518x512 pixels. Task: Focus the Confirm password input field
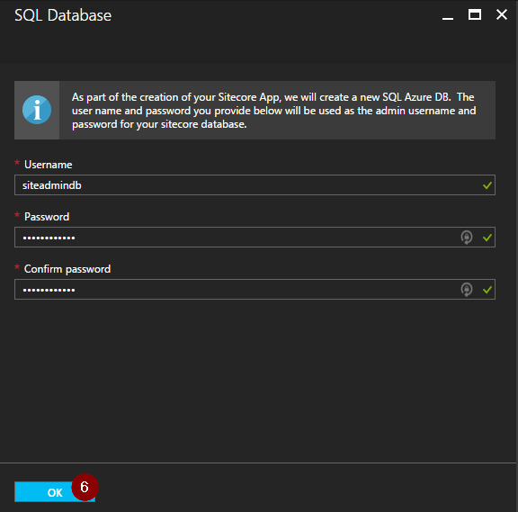(x=255, y=290)
